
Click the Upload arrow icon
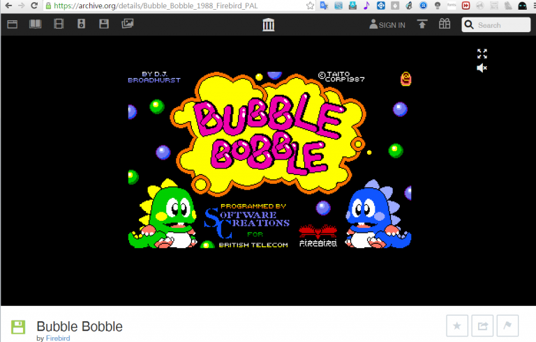point(422,24)
